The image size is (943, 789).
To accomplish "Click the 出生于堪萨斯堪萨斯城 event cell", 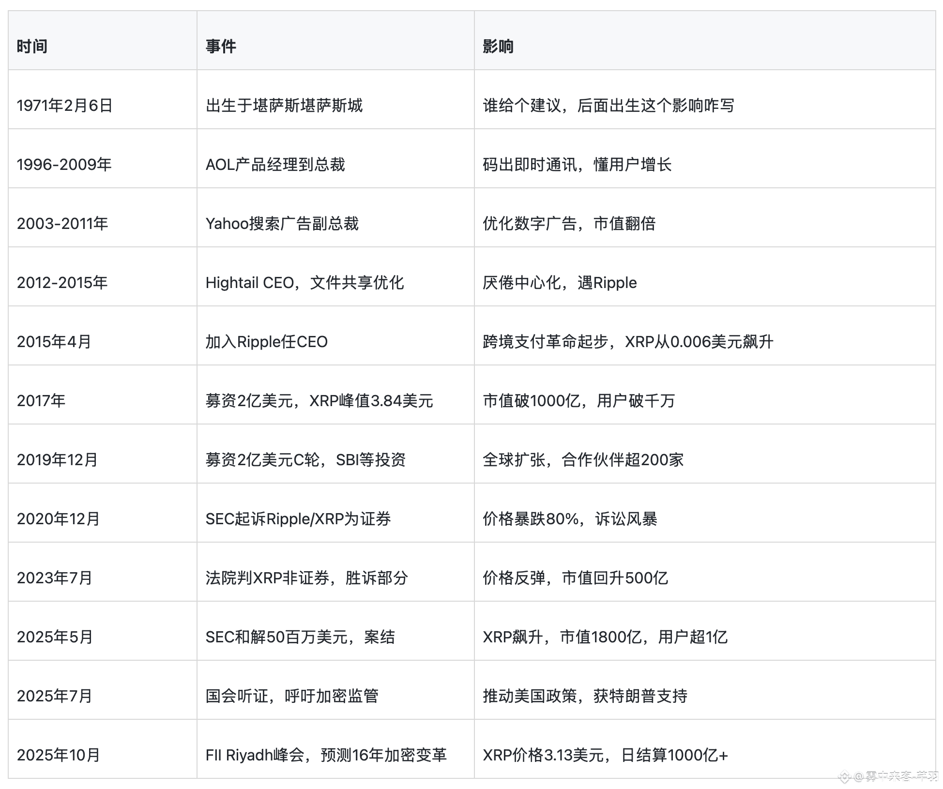I will (284, 106).
